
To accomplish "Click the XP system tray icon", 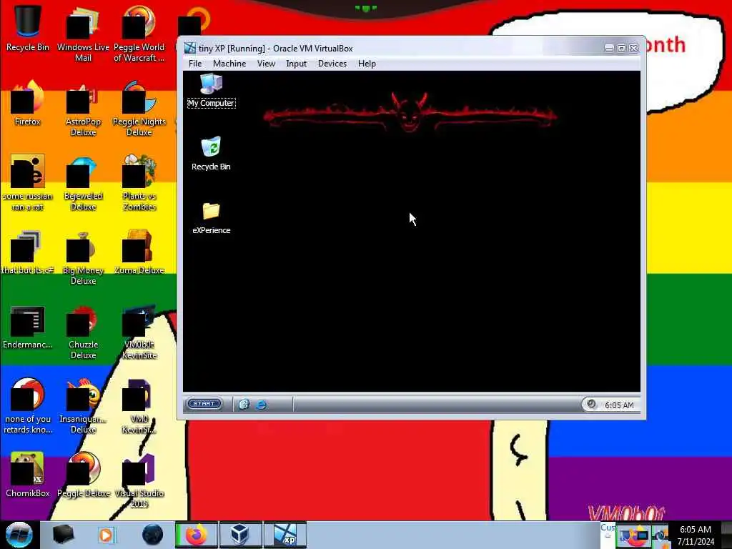I will pos(591,405).
